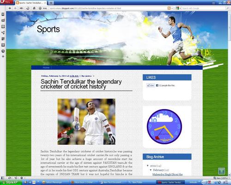
Task: Click the Sports blog title
Action: point(49,29)
